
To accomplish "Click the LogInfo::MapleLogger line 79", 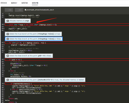I will [49, 86].
